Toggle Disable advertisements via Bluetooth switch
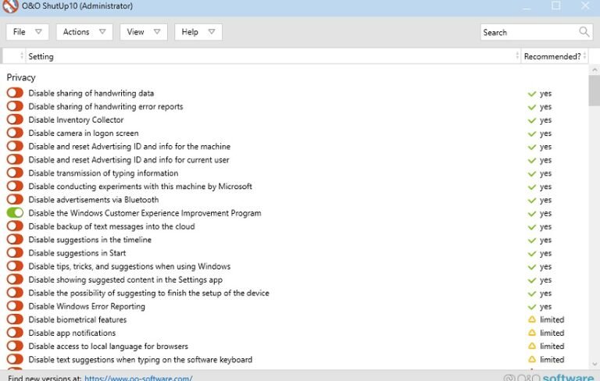The image size is (600, 381). coord(15,200)
